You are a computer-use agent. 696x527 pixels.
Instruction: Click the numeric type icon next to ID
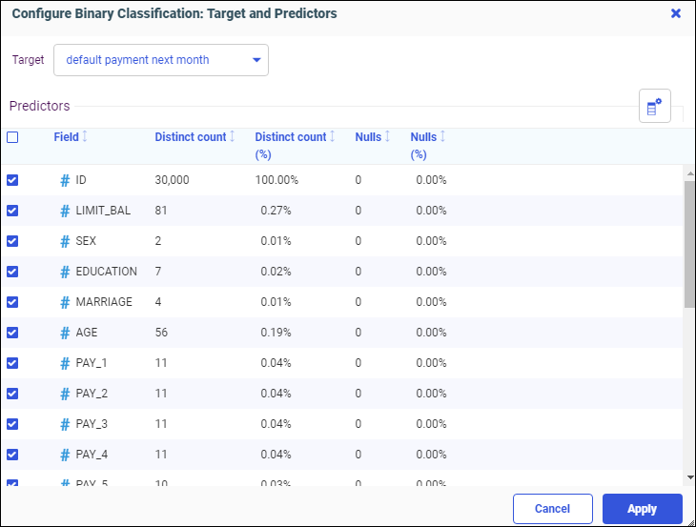[65, 180]
